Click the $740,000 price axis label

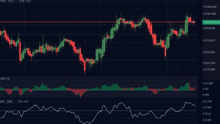(x=210, y=7)
